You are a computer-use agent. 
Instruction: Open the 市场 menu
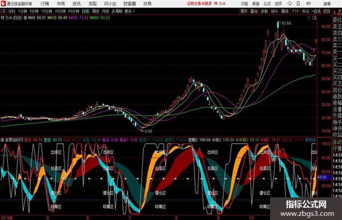tap(61, 4)
